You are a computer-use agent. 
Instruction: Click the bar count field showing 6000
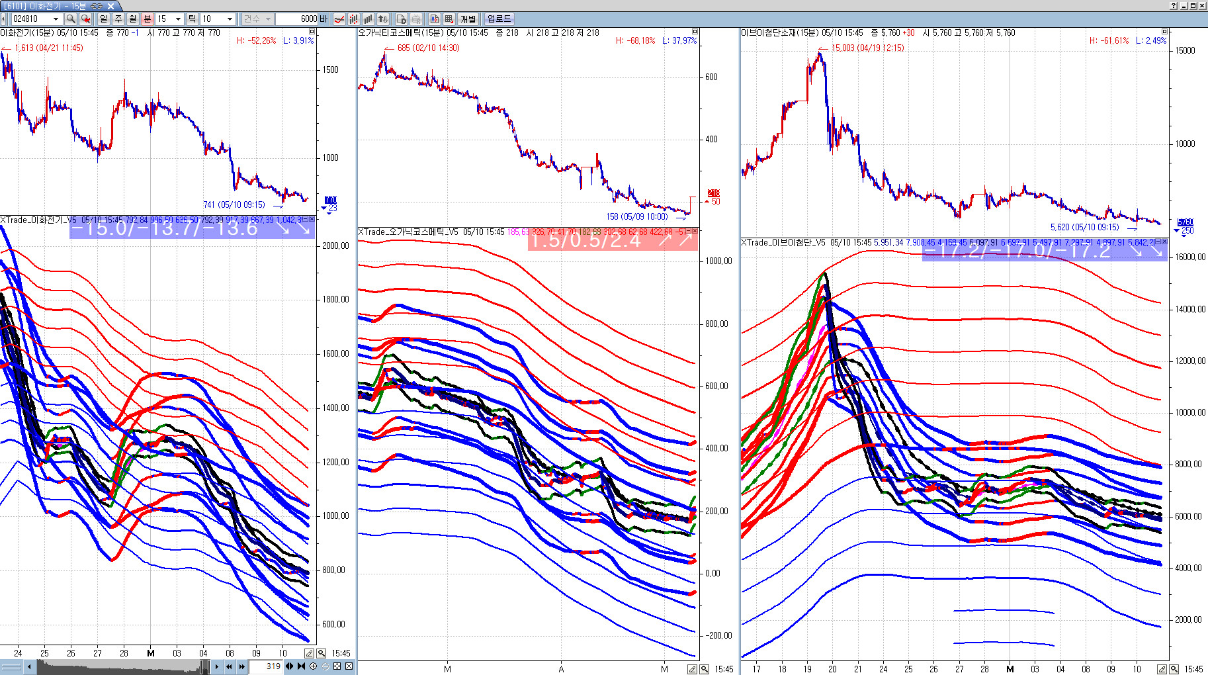297,19
